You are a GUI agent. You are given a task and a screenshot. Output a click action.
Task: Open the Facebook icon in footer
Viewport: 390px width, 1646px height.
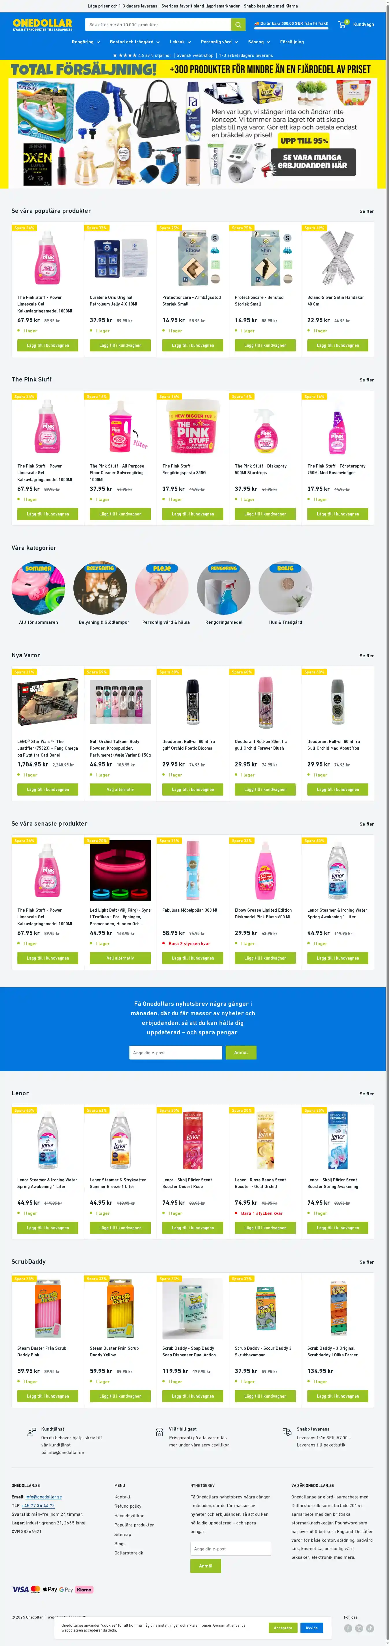(348, 1628)
